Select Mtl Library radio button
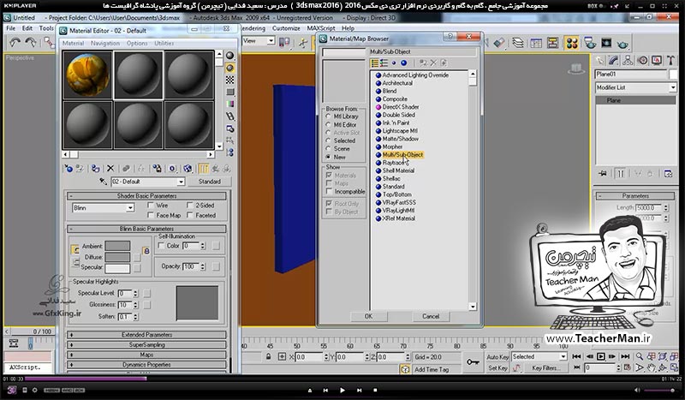The width and height of the screenshot is (685, 400). [328, 116]
